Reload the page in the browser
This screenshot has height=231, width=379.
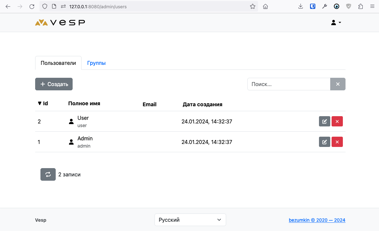point(32,6)
